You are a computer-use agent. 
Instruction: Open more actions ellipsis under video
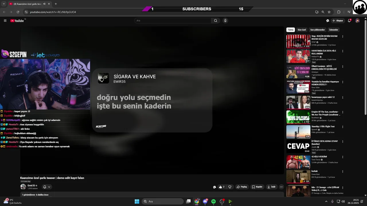281,187
